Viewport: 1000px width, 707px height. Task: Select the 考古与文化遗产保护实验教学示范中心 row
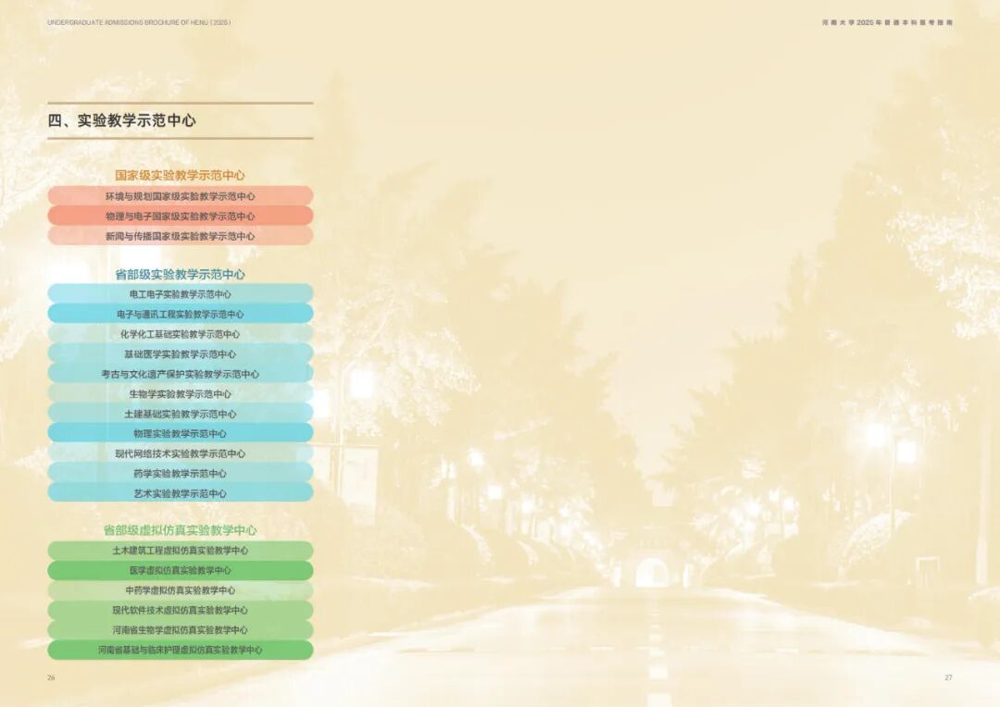coord(181,374)
